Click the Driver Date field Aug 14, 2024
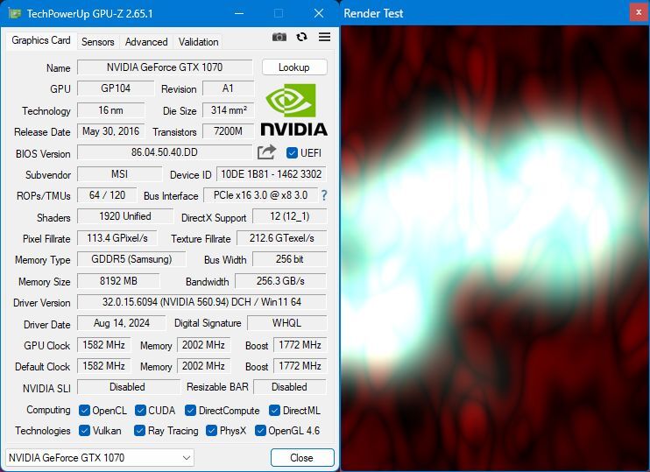Image resolution: width=650 pixels, height=472 pixels. [x=122, y=323]
